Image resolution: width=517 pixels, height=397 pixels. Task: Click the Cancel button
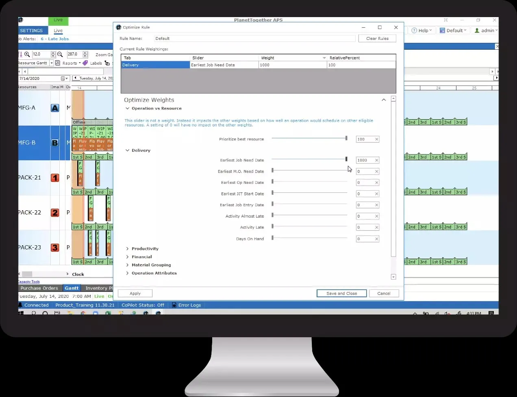pos(384,293)
